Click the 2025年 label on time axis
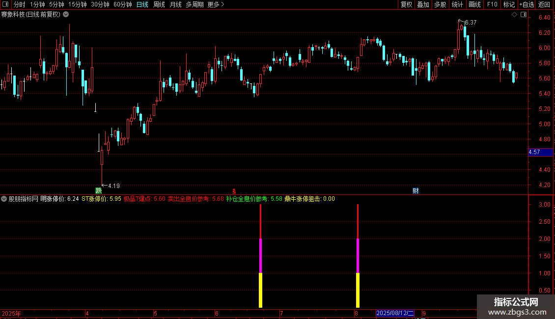 (11, 313)
